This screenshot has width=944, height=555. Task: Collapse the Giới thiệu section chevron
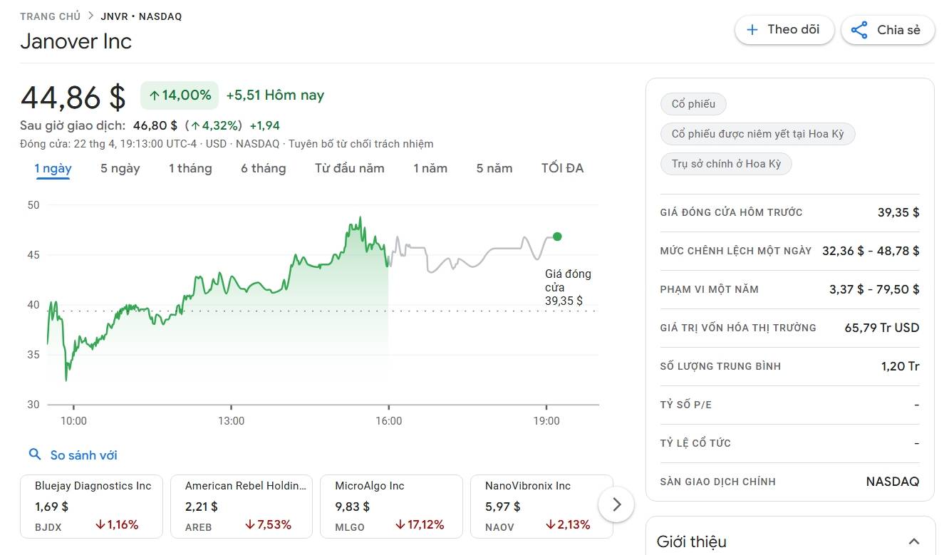[914, 541]
